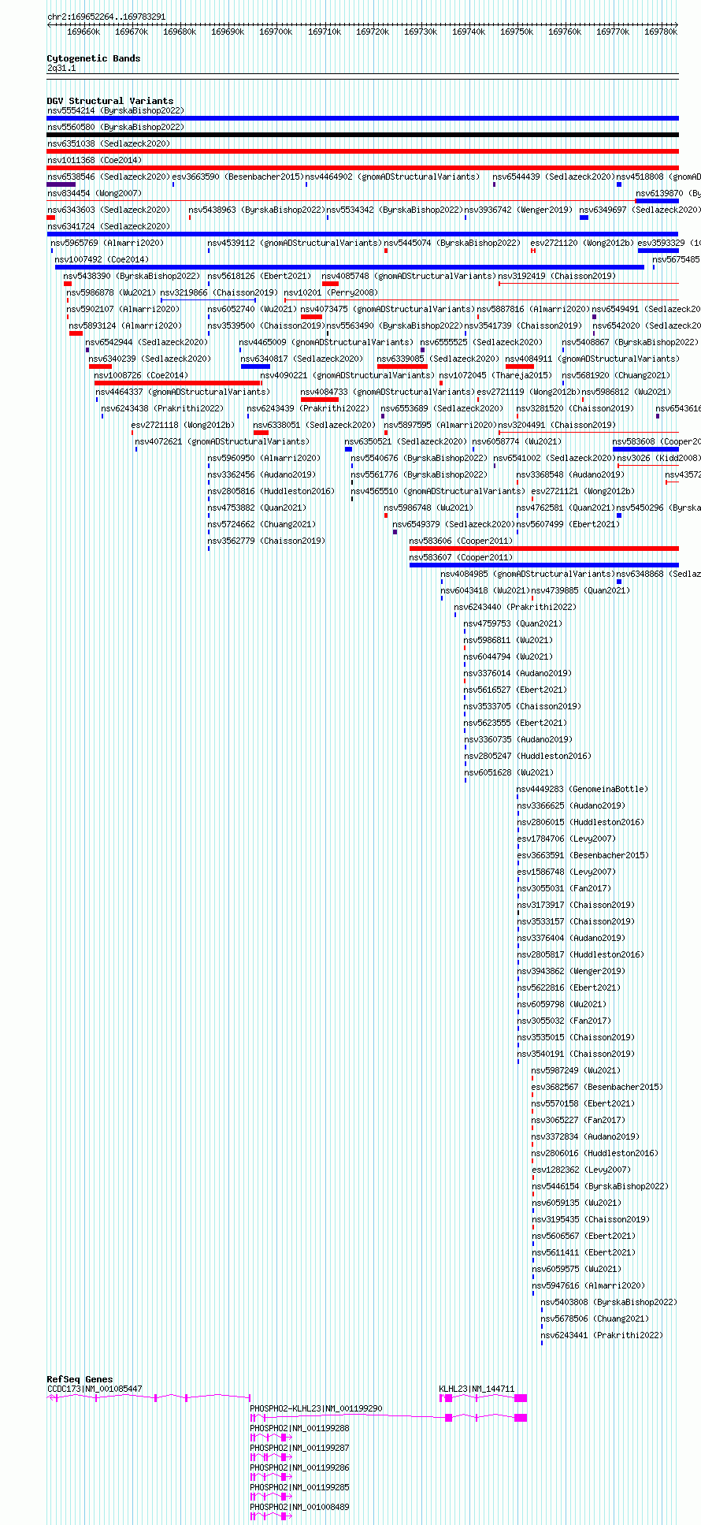Open variant nsv3562779 (Chaisson2019) label

266,541
